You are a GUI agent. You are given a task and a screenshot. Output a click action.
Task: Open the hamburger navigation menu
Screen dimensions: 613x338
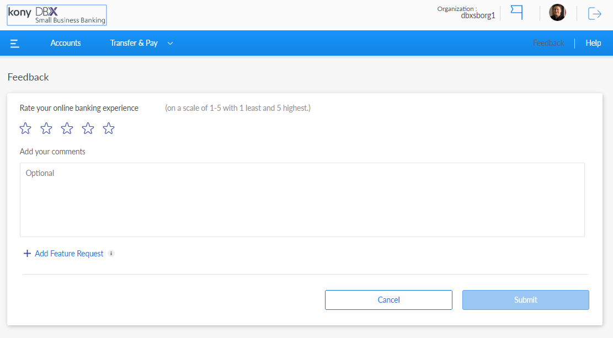15,43
